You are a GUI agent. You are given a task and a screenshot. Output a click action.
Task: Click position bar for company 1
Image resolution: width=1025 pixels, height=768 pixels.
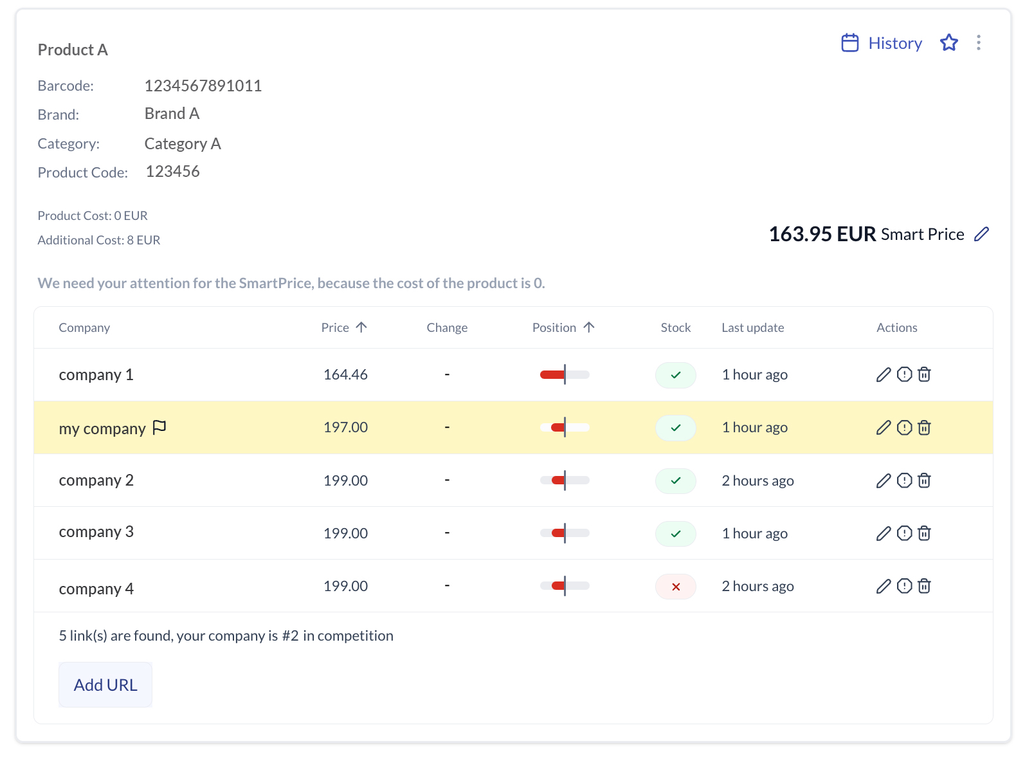pyautogui.click(x=564, y=374)
